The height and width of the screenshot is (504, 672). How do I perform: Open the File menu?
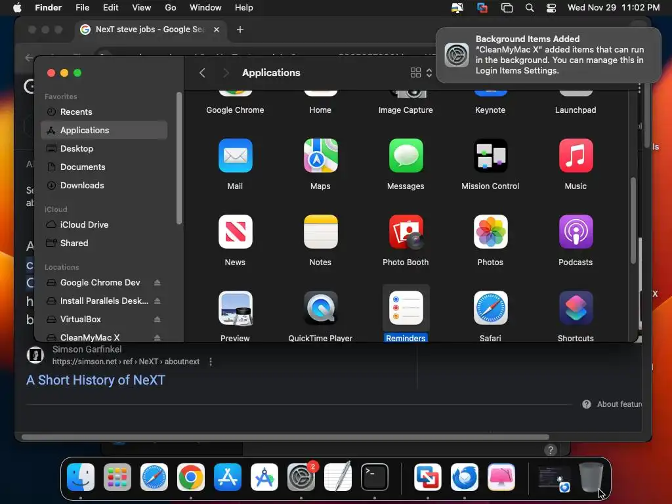82,8
